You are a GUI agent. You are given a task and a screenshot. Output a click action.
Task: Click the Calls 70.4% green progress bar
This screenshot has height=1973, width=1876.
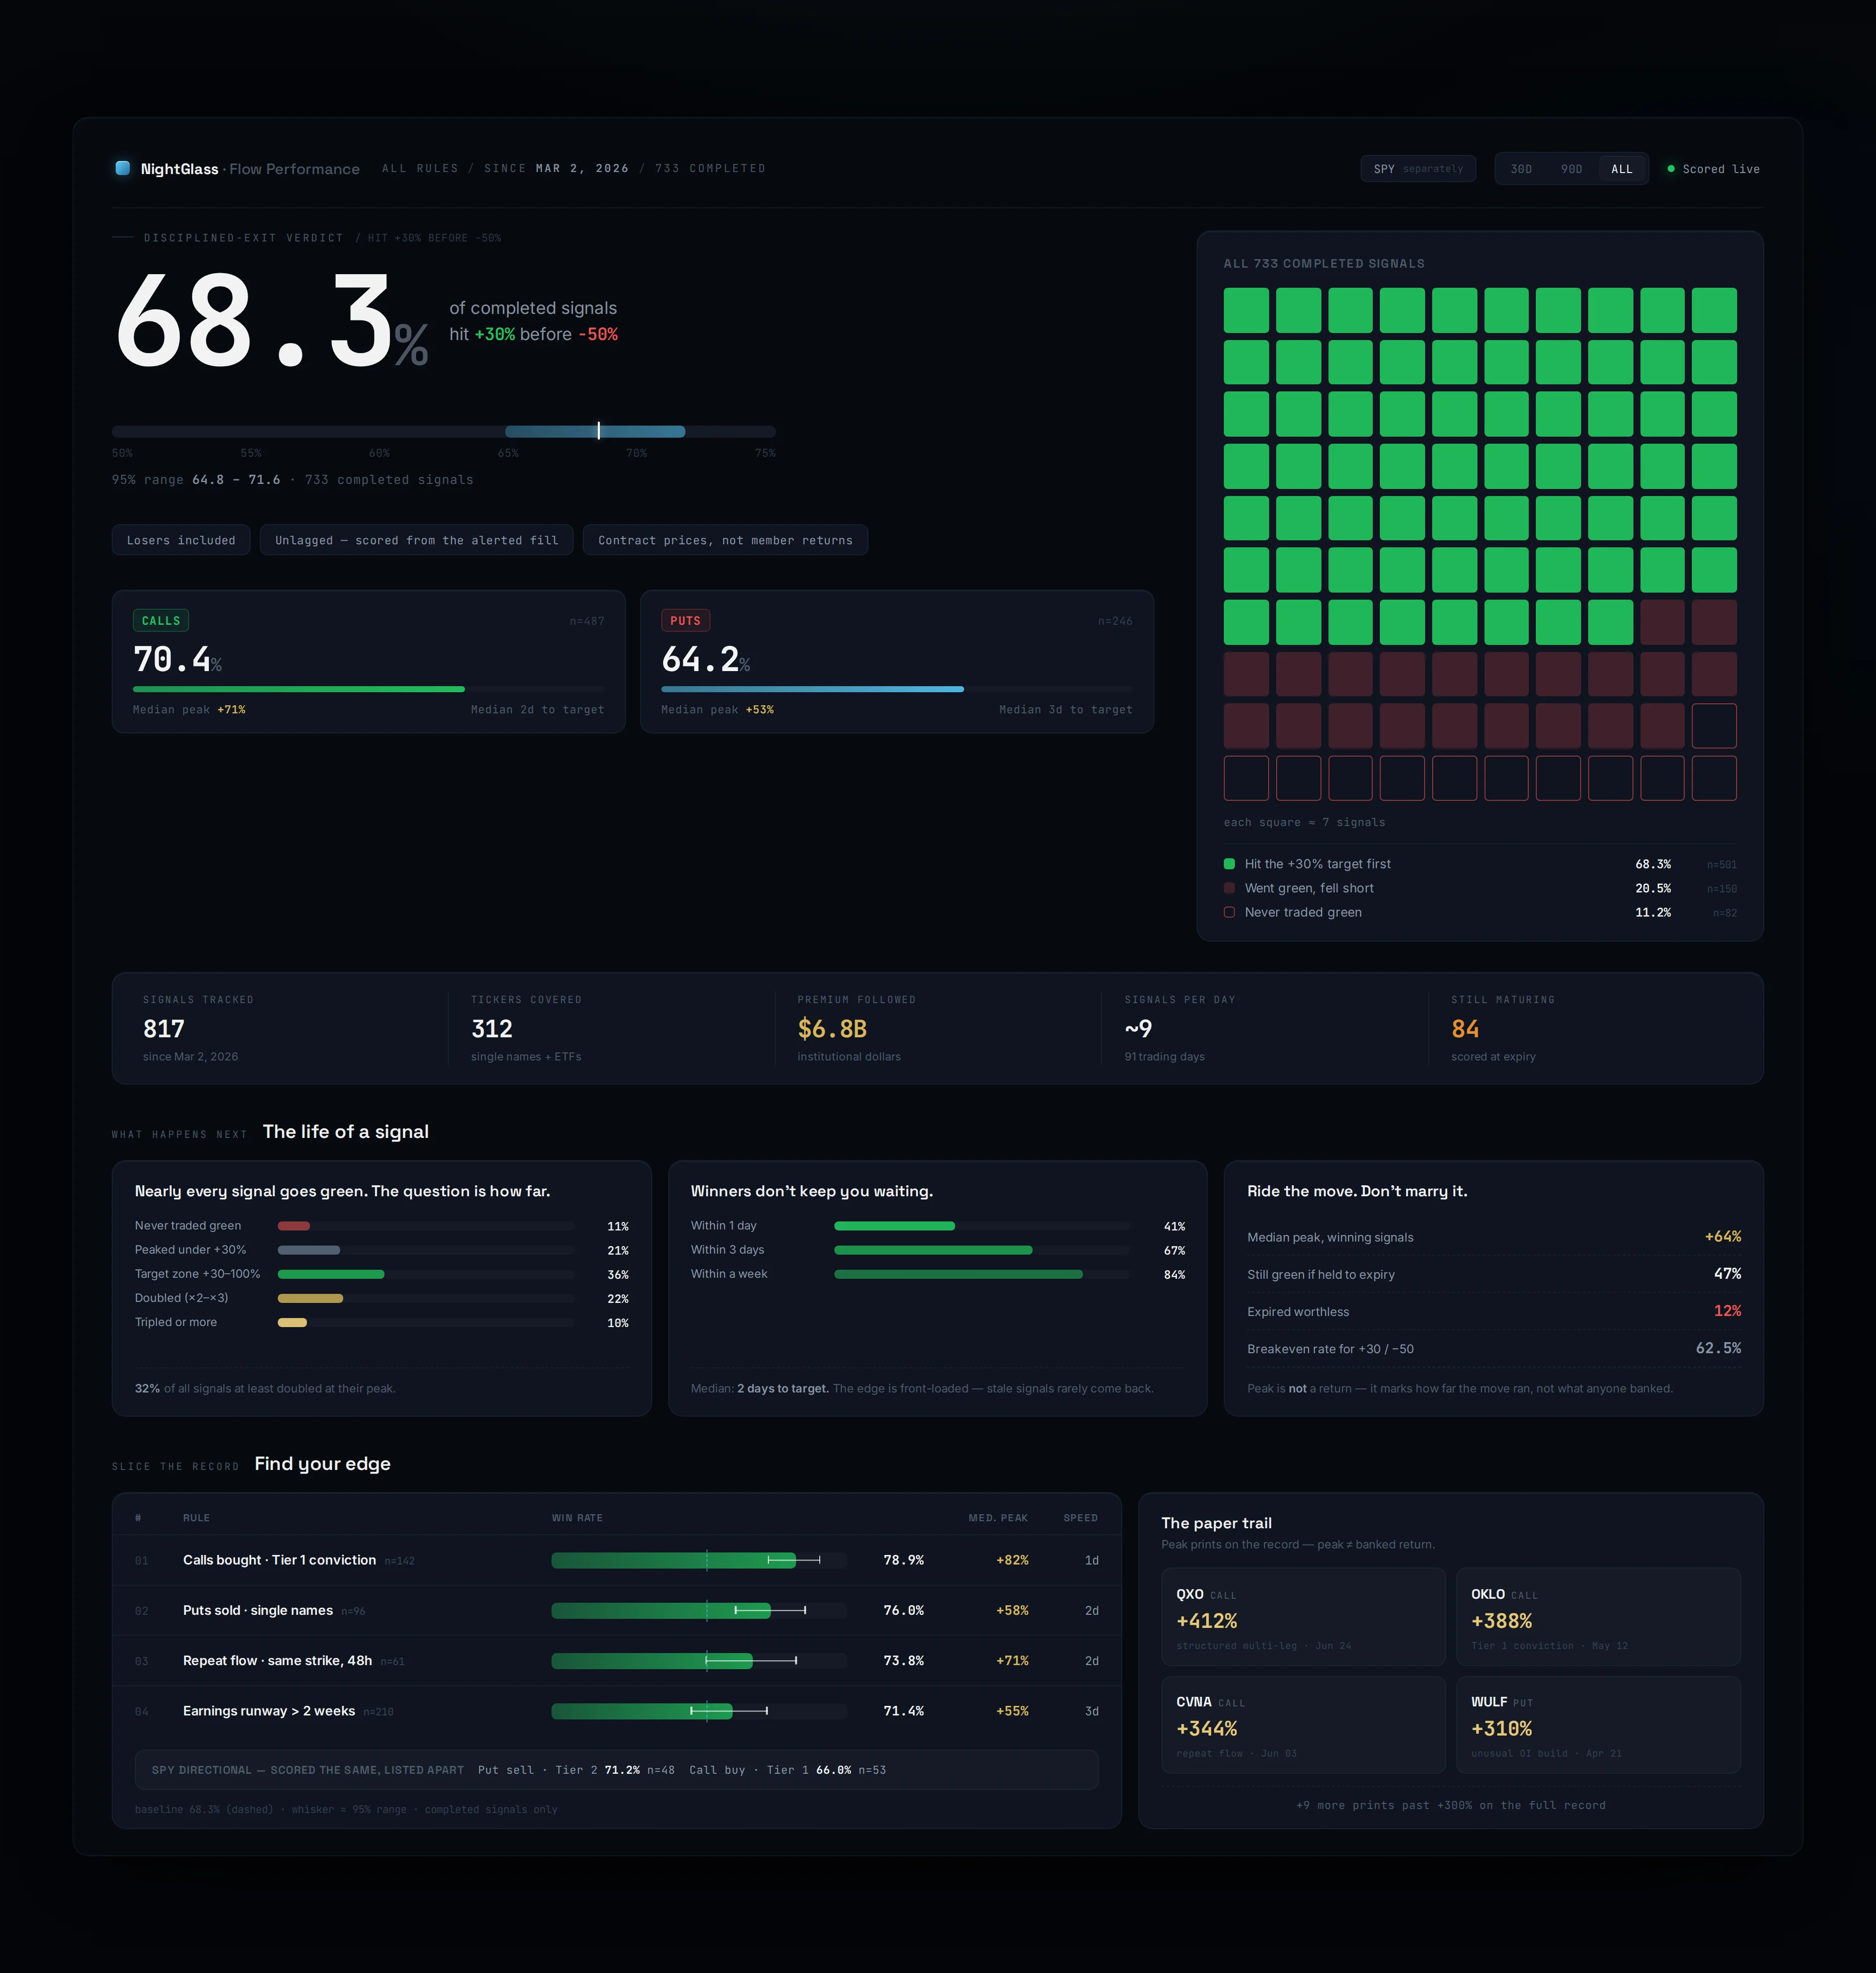[x=298, y=689]
